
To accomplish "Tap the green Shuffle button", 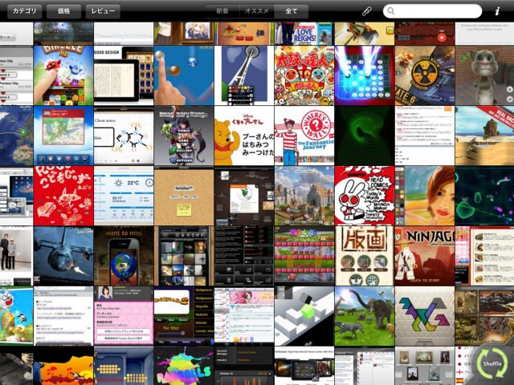I will pyautogui.click(x=492, y=363).
